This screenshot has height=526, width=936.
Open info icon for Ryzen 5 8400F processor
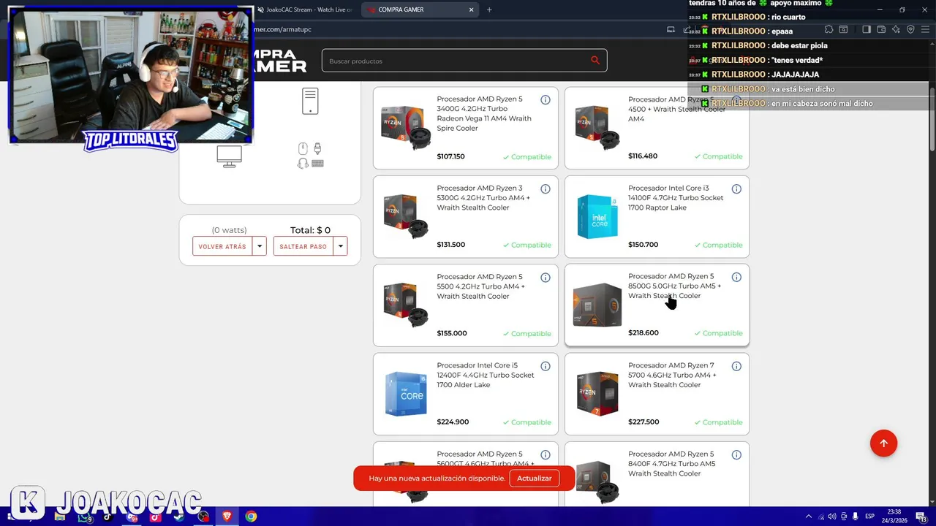pos(736,455)
